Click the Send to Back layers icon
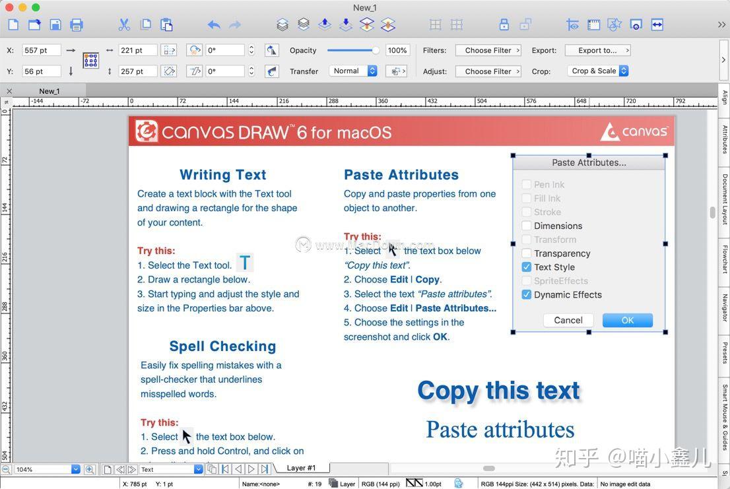 tap(304, 24)
